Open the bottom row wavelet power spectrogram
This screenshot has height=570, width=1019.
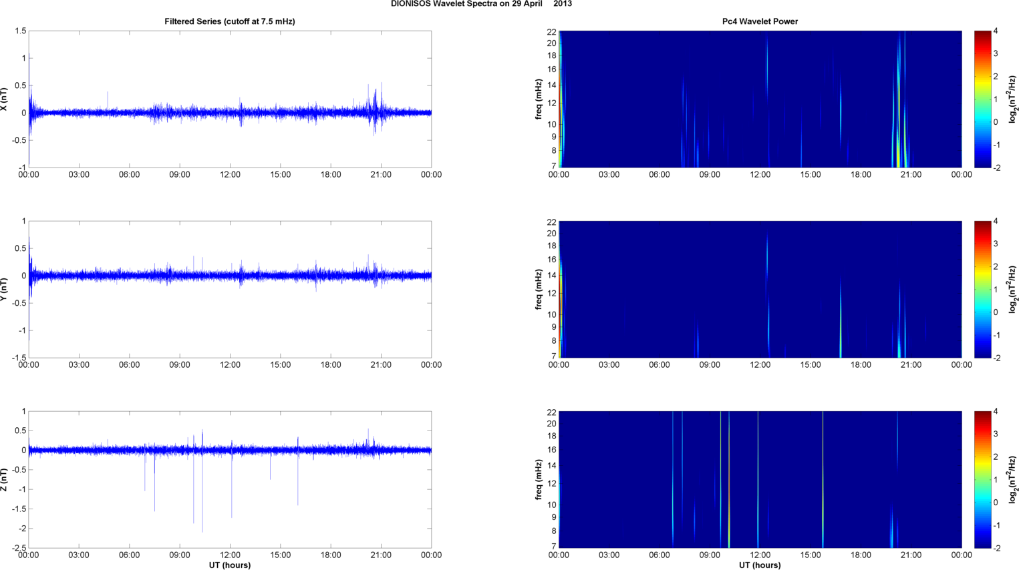coord(760,479)
